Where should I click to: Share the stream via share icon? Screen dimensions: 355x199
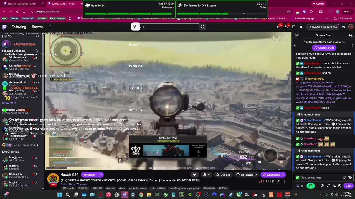tap(279, 182)
